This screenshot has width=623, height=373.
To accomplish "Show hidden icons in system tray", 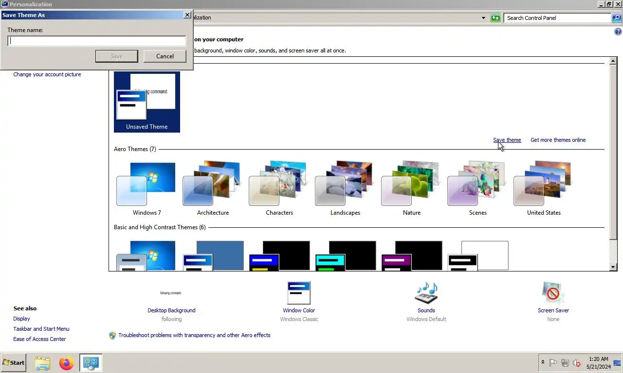I will click(543, 362).
